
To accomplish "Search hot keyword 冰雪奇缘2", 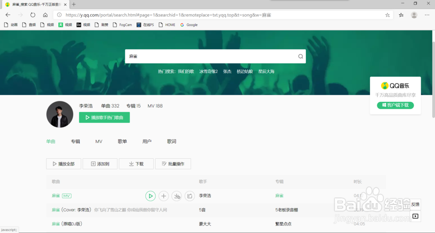I will point(208,71).
